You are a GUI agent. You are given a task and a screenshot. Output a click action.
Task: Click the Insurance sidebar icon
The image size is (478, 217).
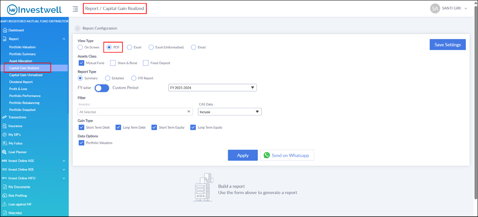click(x=4, y=126)
